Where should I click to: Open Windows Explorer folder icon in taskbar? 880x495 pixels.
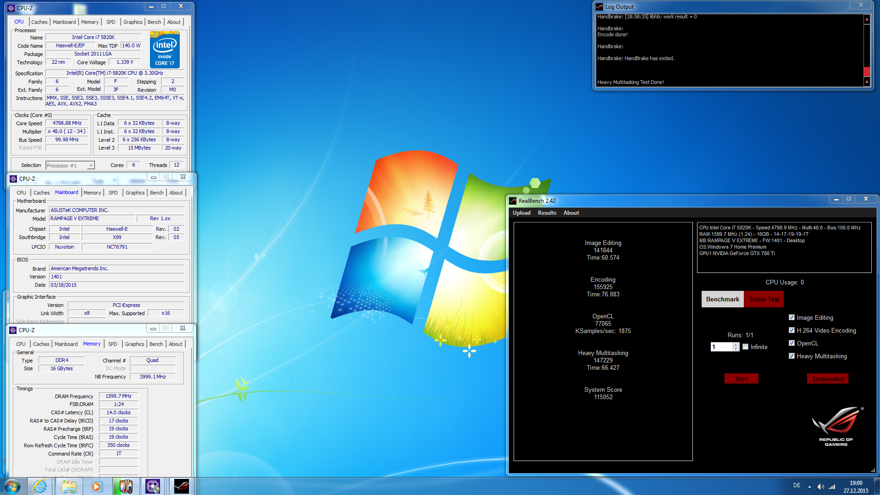click(69, 486)
